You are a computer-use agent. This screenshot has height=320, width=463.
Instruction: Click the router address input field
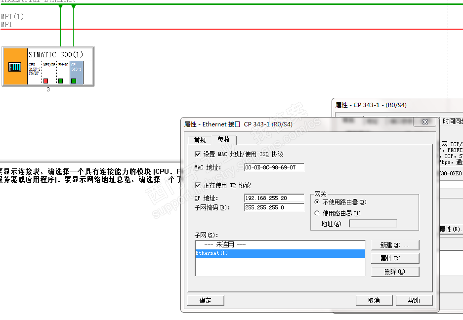coord(373,224)
